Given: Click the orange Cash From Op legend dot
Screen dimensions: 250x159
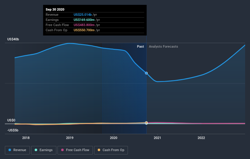Looking at the screenshot, I should coord(99,150).
